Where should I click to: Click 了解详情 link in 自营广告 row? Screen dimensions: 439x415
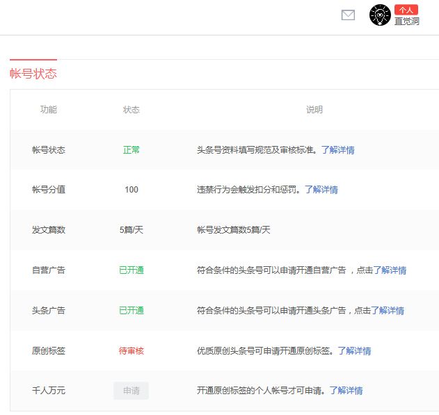(x=390, y=270)
